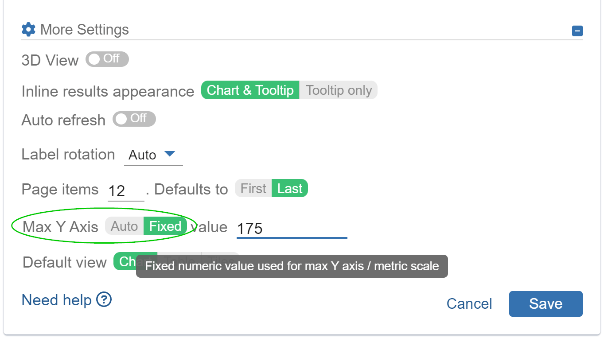The height and width of the screenshot is (338, 604).
Task: Switch Inline results appearance to Tooltip only
Action: (x=339, y=90)
